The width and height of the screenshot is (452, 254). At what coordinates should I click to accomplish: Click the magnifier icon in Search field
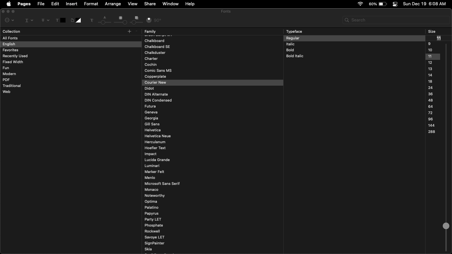pos(347,20)
